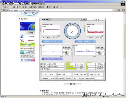Open the green 정보화 추진 위원회 banner
The height and width of the screenshot is (98, 126).
point(27,44)
